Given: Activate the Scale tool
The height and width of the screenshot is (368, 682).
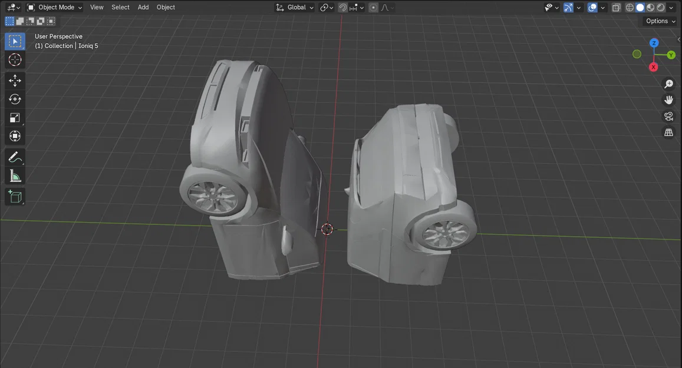Looking at the screenshot, I should point(15,117).
